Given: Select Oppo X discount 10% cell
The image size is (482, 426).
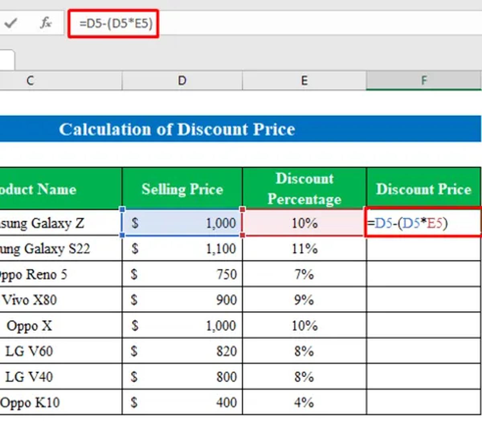Looking at the screenshot, I should 304,326.
